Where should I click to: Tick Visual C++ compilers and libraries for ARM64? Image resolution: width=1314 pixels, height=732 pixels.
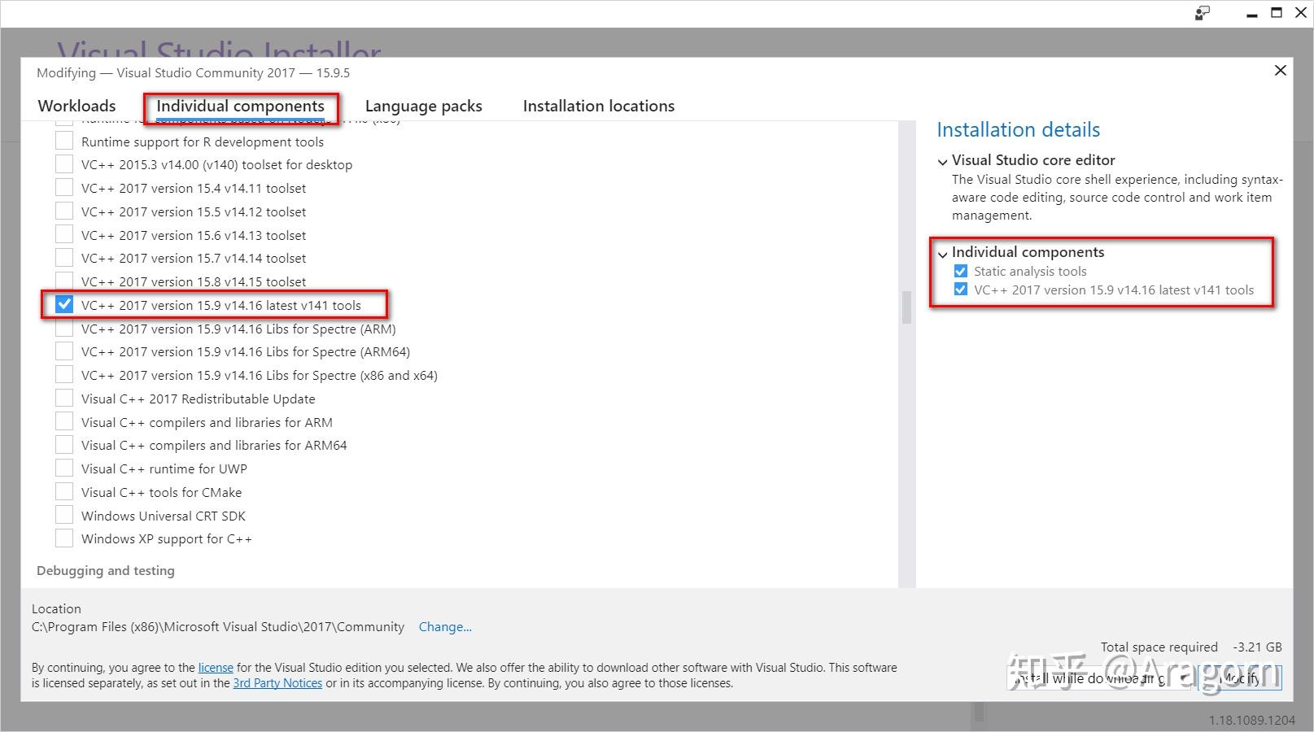[x=64, y=445]
